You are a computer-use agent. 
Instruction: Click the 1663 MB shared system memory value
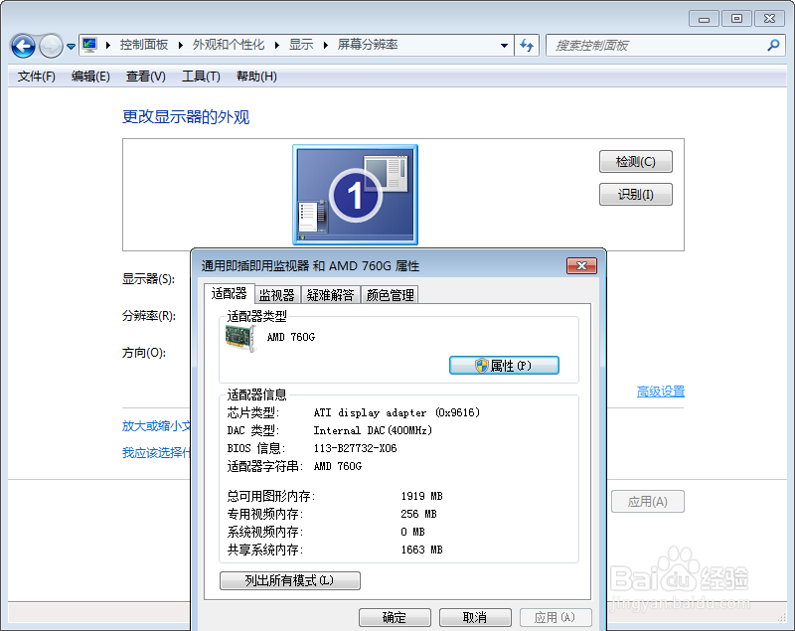(x=421, y=550)
